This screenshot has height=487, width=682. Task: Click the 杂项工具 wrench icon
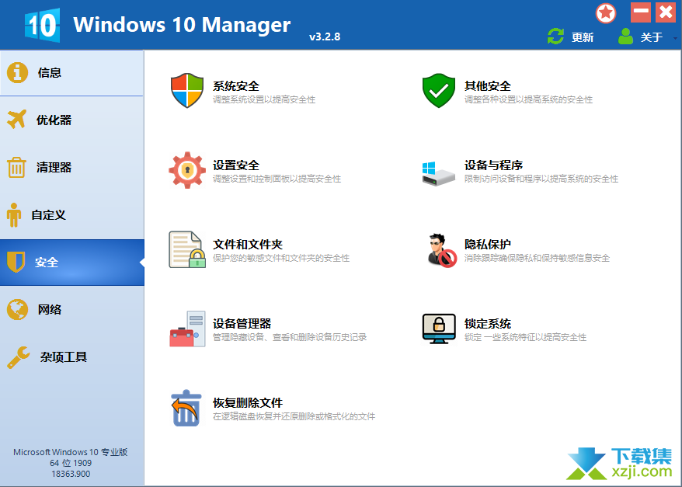(x=19, y=357)
